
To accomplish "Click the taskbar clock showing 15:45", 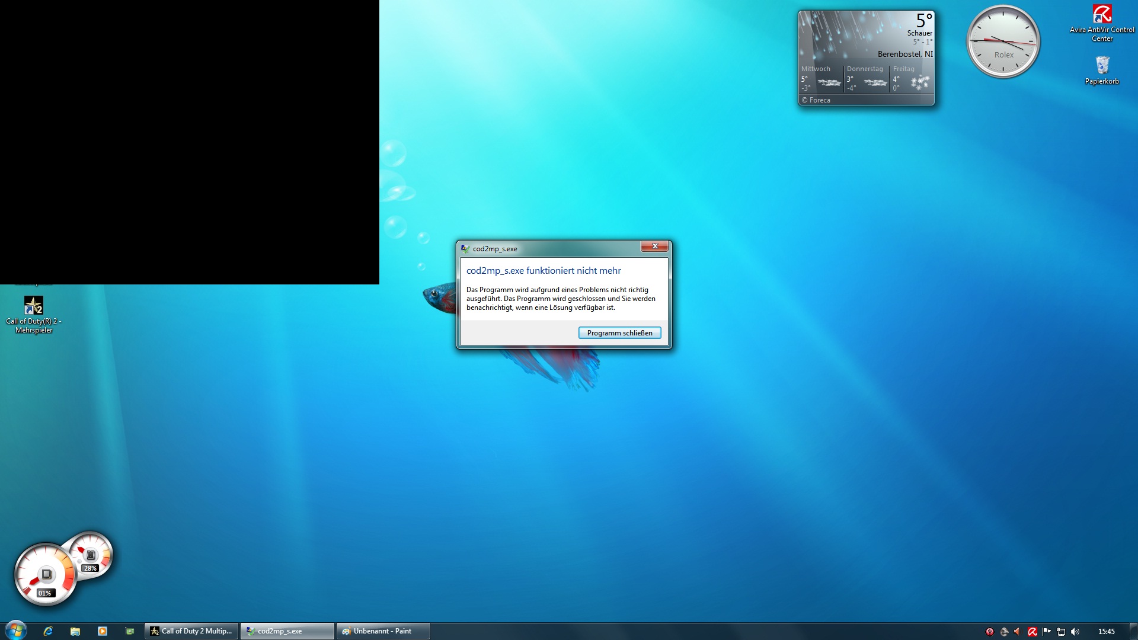I will click(1106, 632).
